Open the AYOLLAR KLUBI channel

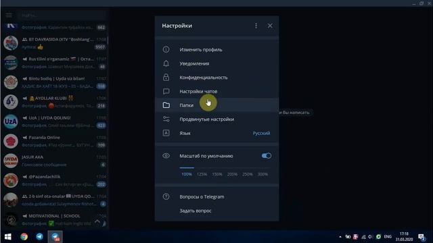pos(54,102)
